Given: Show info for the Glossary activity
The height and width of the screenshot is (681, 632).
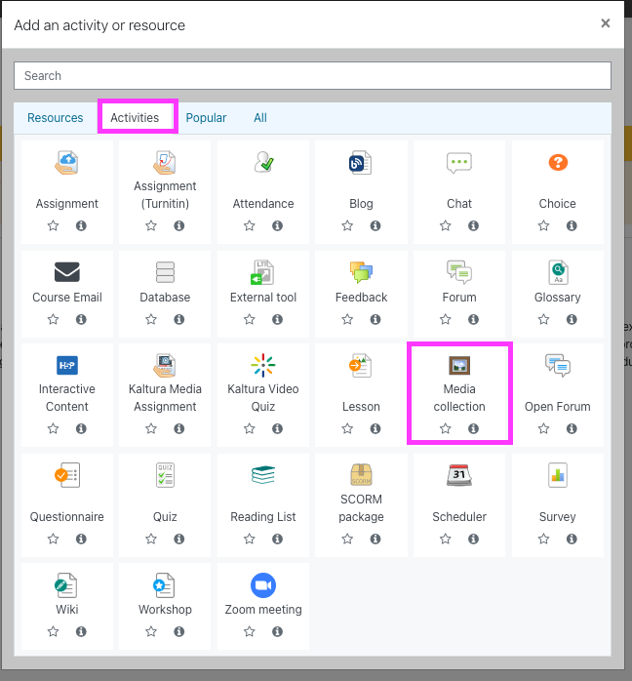Looking at the screenshot, I should point(572,319).
